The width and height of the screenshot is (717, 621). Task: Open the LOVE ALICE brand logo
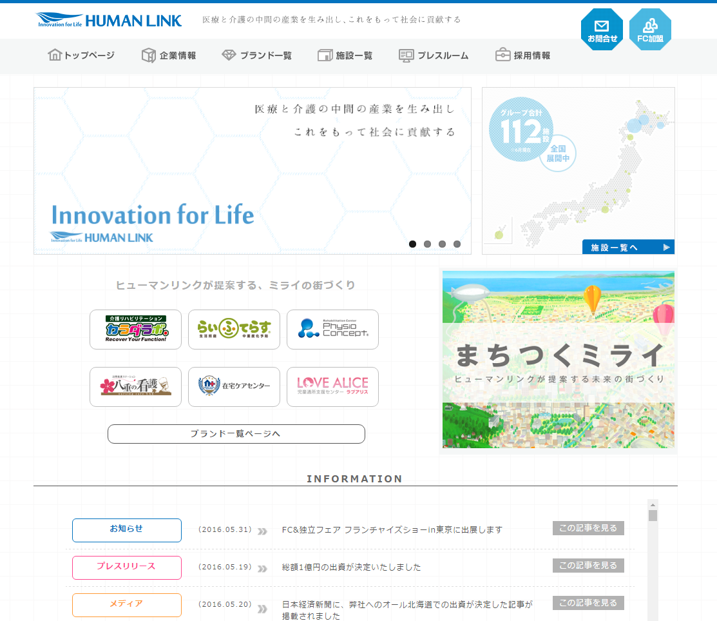tap(332, 387)
